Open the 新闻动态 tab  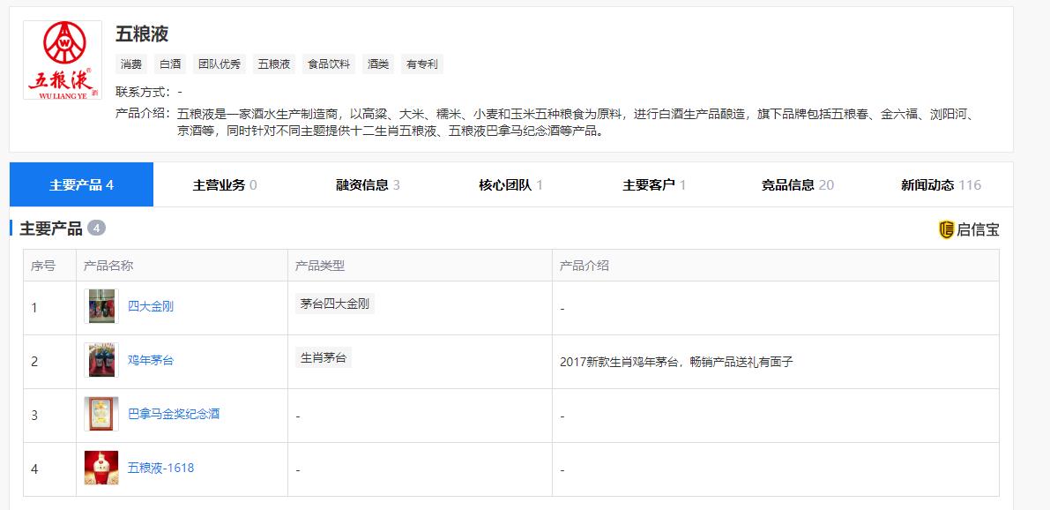coord(940,184)
